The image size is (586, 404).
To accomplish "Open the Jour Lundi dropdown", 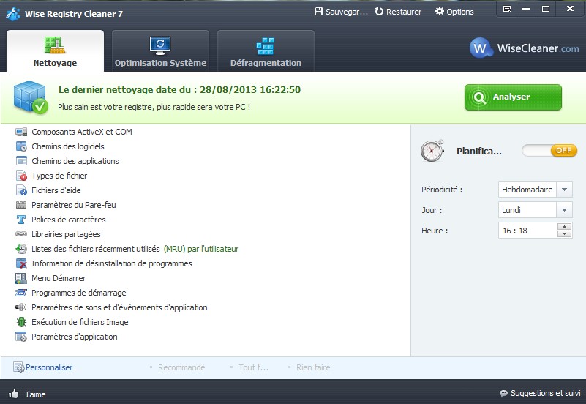I will pos(565,210).
